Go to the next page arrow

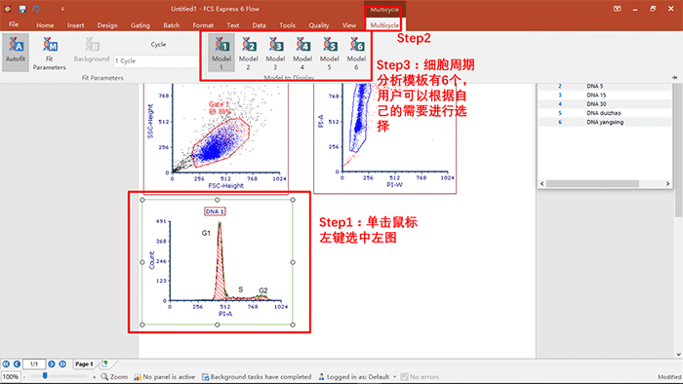(x=52, y=364)
